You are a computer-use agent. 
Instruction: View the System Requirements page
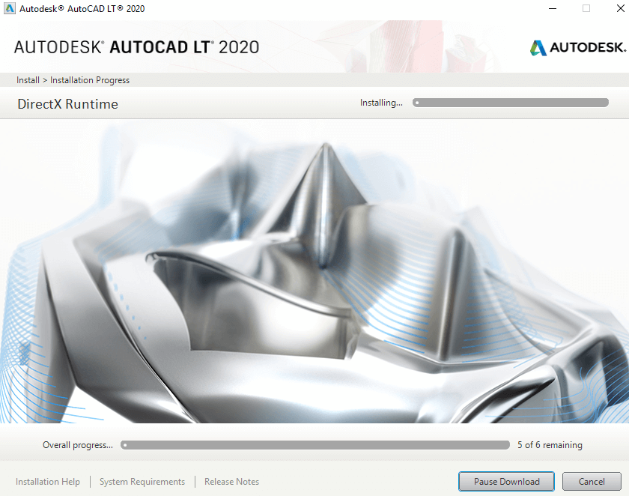[142, 481]
